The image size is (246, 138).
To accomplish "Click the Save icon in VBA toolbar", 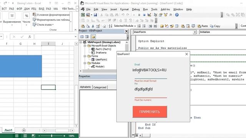I will coord(95,15).
